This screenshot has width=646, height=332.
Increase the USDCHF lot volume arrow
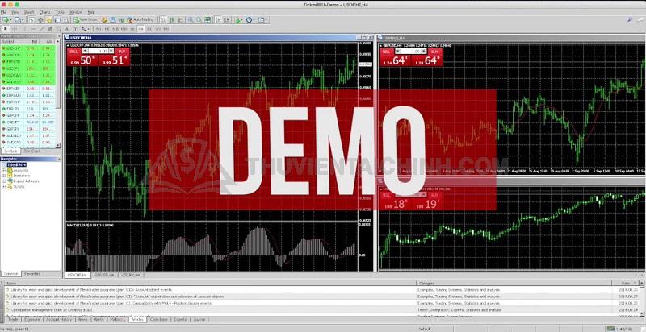click(x=111, y=51)
